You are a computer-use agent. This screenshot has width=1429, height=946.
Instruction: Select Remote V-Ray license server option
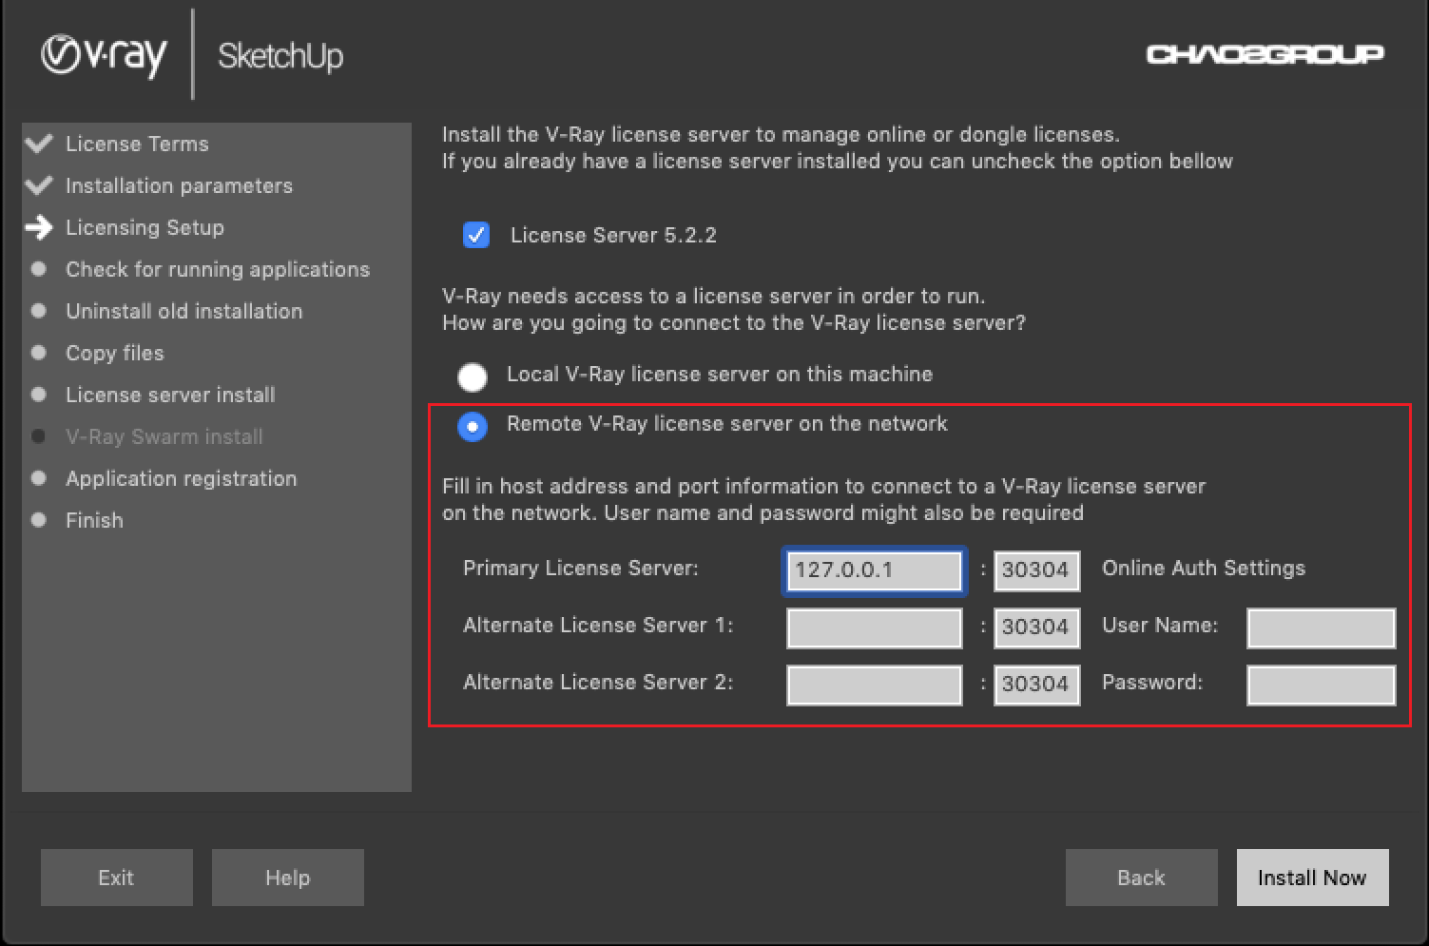[x=473, y=427]
